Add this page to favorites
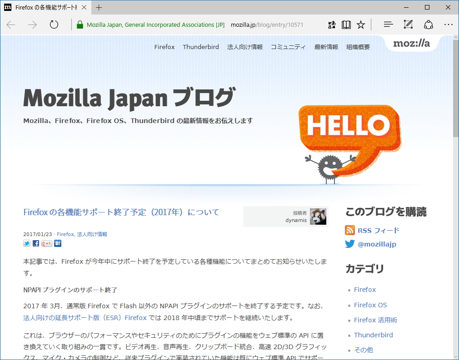Image resolution: width=459 pixels, height=360 pixels. (x=360, y=24)
